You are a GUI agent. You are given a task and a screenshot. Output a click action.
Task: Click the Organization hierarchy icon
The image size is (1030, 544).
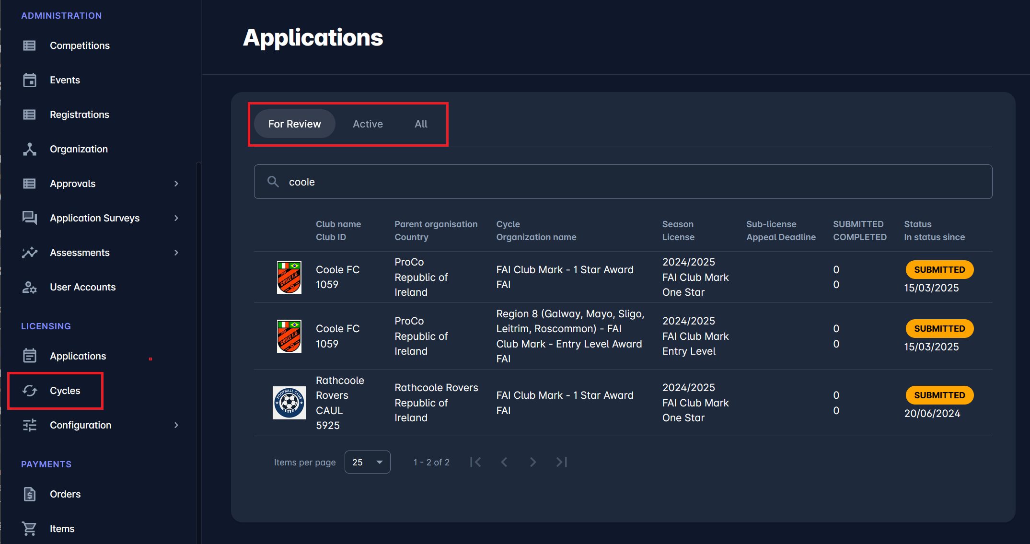click(30, 149)
